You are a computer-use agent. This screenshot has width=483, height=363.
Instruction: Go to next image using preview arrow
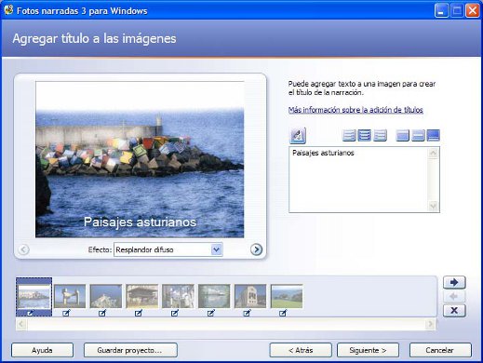point(256,249)
